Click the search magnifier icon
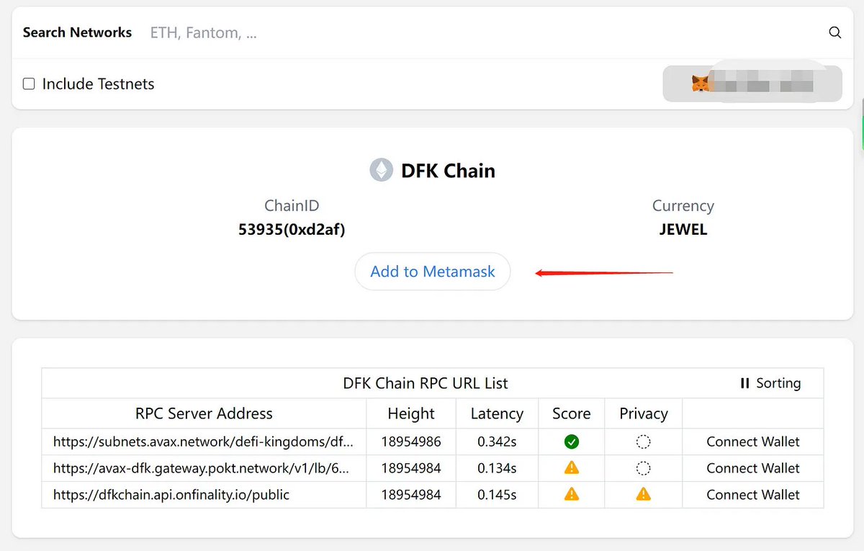Screen dimensions: 864x551 click(x=834, y=32)
